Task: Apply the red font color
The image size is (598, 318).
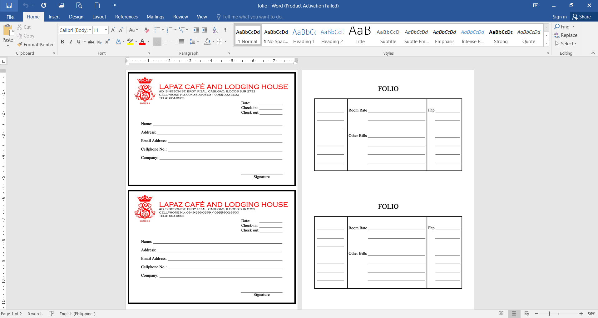Action: coord(142,42)
